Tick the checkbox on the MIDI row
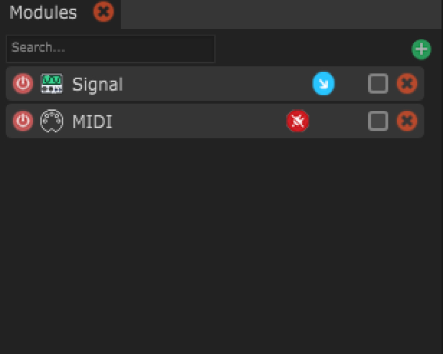Screen dimensions: 443x354 coord(378,121)
